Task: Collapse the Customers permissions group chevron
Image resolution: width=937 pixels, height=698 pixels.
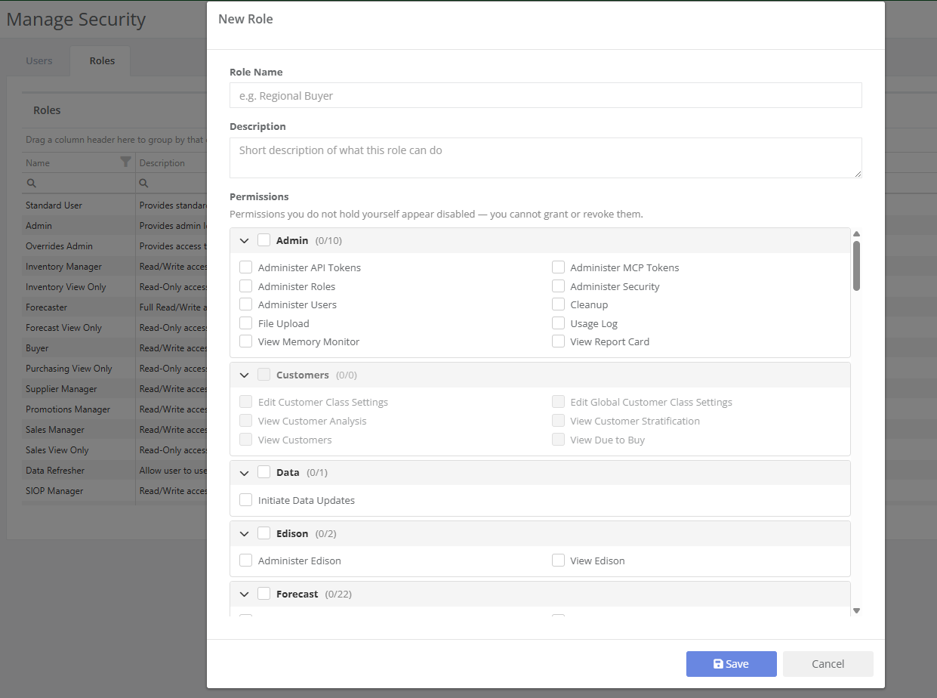Action: tap(244, 375)
